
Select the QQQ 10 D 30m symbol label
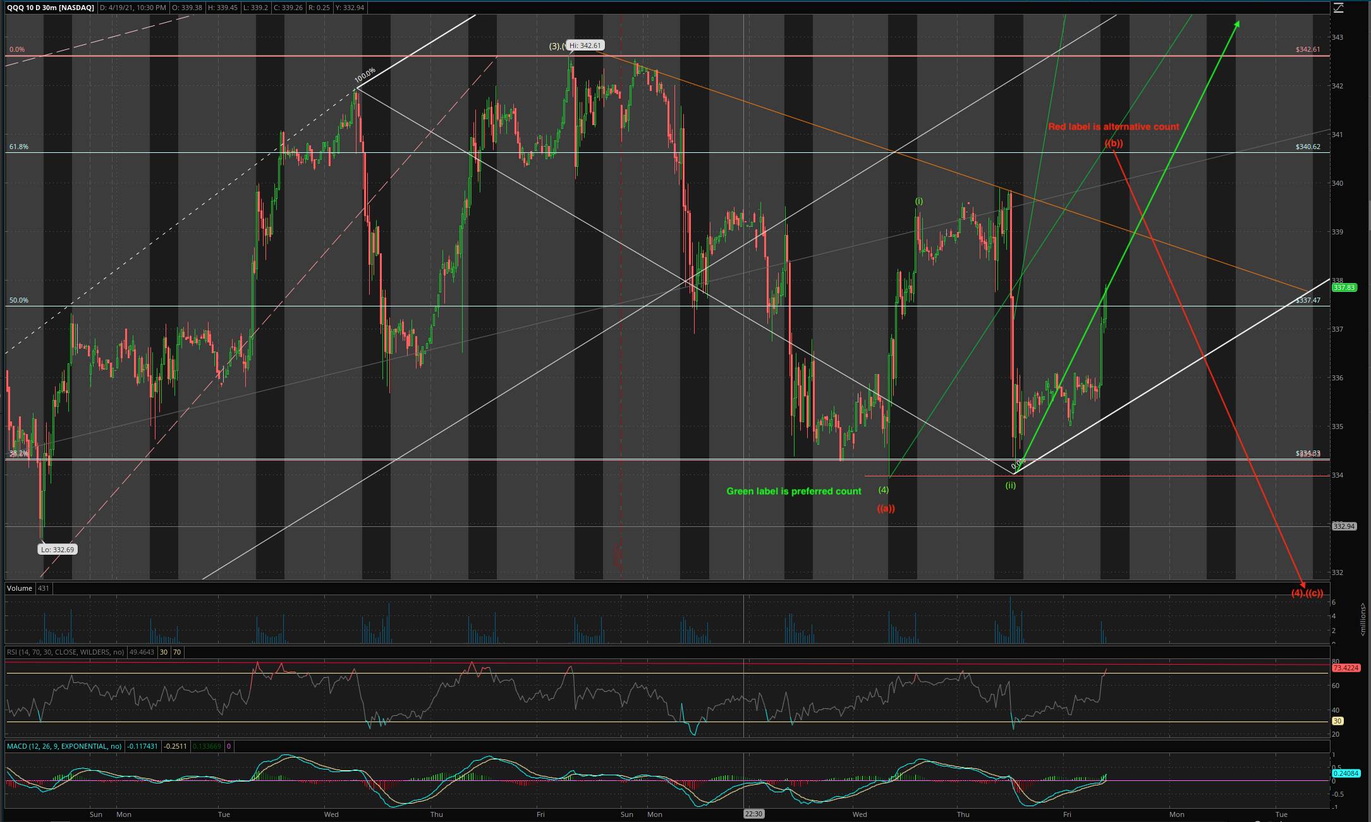[51, 8]
